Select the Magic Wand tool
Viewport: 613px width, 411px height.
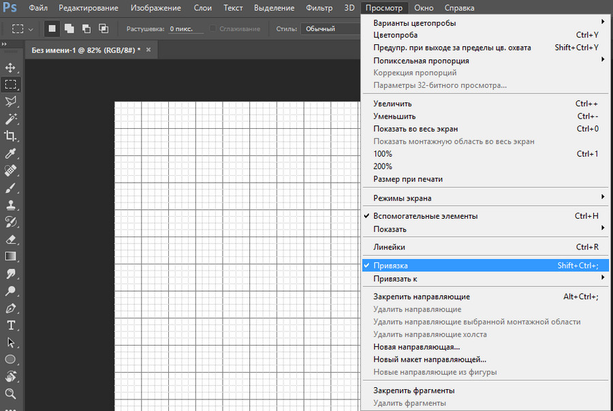pyautogui.click(x=10, y=119)
